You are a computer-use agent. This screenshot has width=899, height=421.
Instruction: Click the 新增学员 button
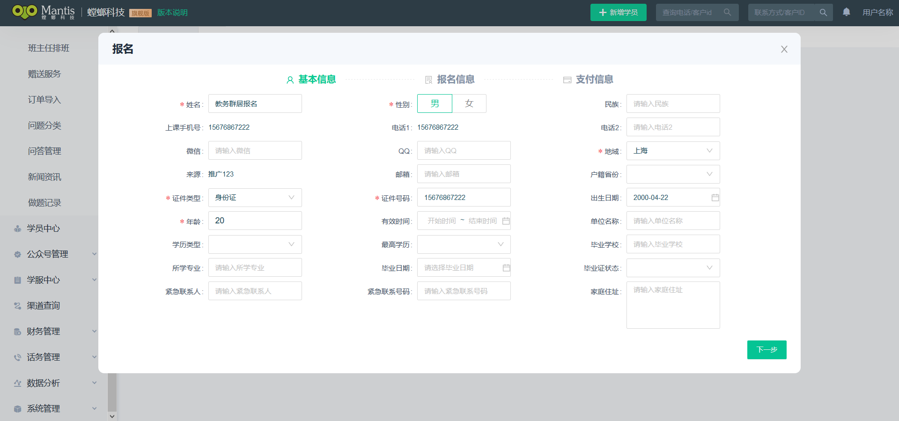coord(618,12)
